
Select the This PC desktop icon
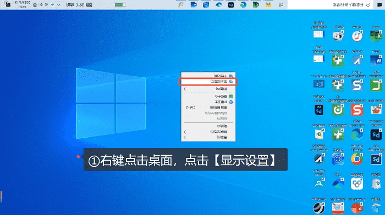tap(376, 208)
